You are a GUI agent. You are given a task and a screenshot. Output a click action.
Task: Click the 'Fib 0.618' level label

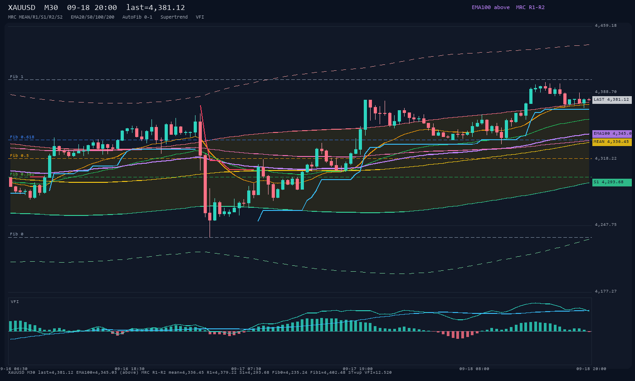(22, 137)
